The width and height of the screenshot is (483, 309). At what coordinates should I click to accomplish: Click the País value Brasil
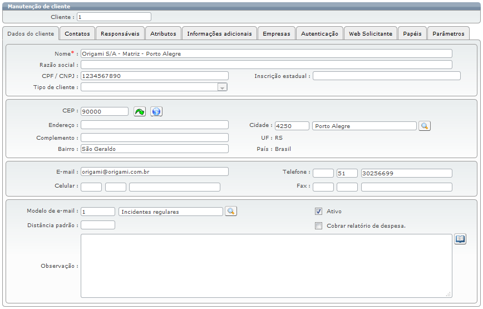[x=283, y=149]
